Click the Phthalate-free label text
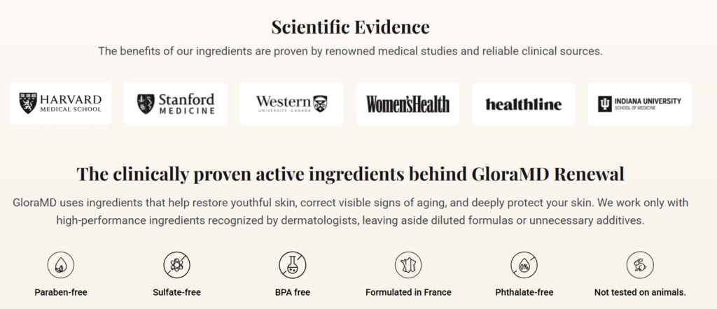717x309 pixels. (x=524, y=292)
